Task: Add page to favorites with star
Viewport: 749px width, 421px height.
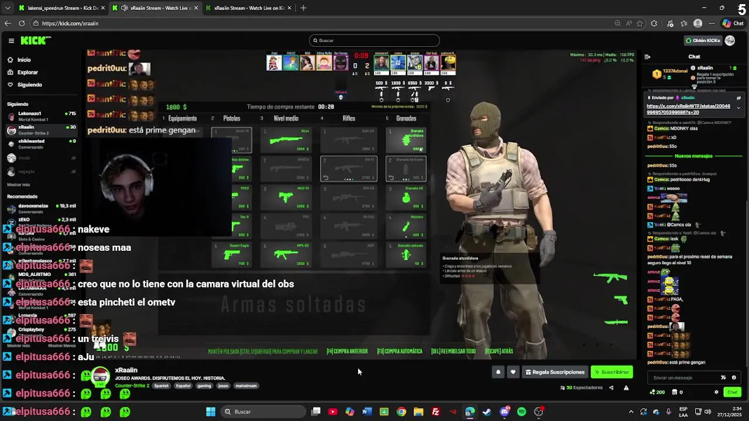Action: pyautogui.click(x=640, y=23)
